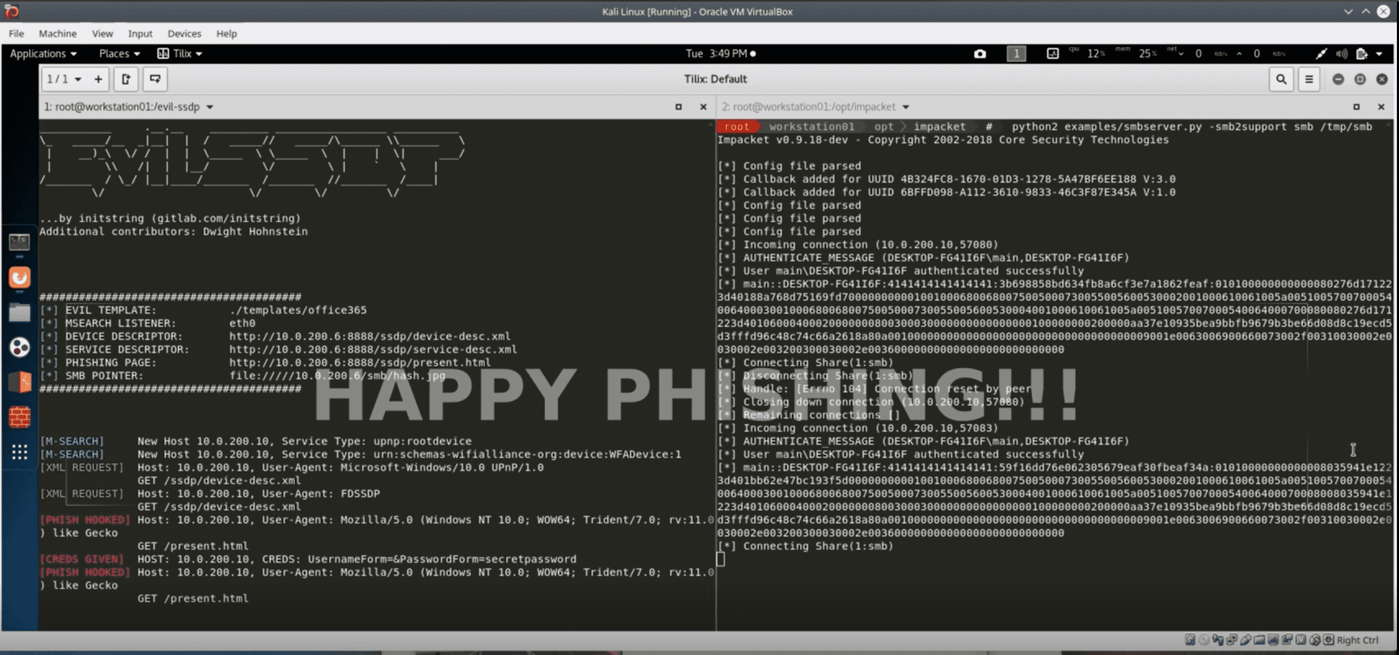
Task: Expand the 1/1 session switcher dropdown
Action: (x=64, y=79)
